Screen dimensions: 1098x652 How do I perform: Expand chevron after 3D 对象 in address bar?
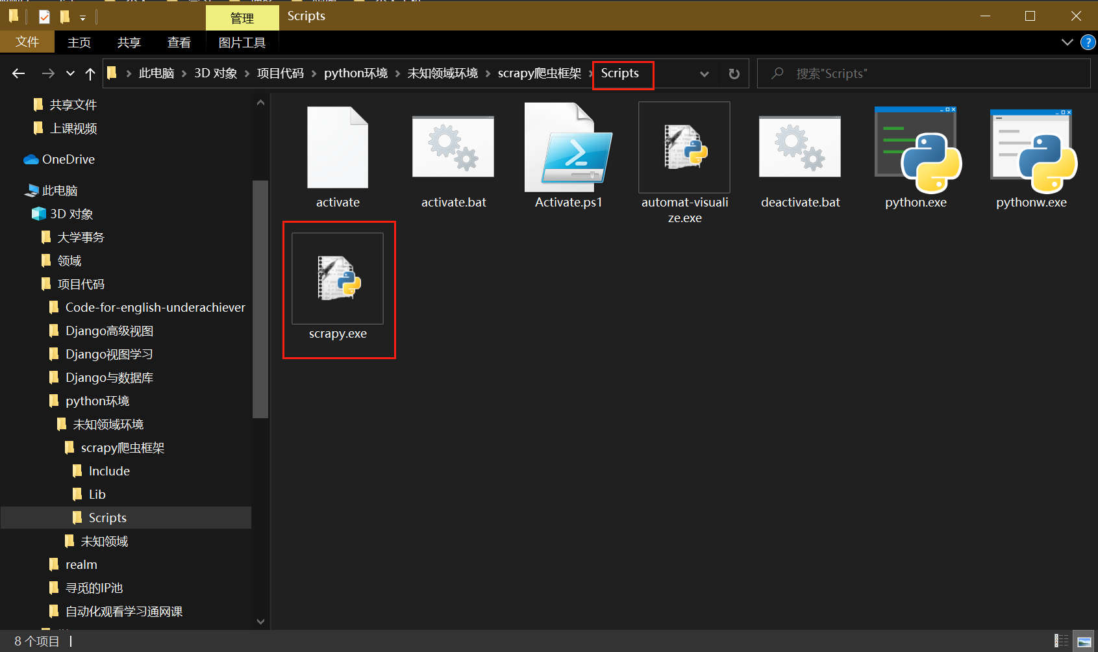click(x=247, y=73)
